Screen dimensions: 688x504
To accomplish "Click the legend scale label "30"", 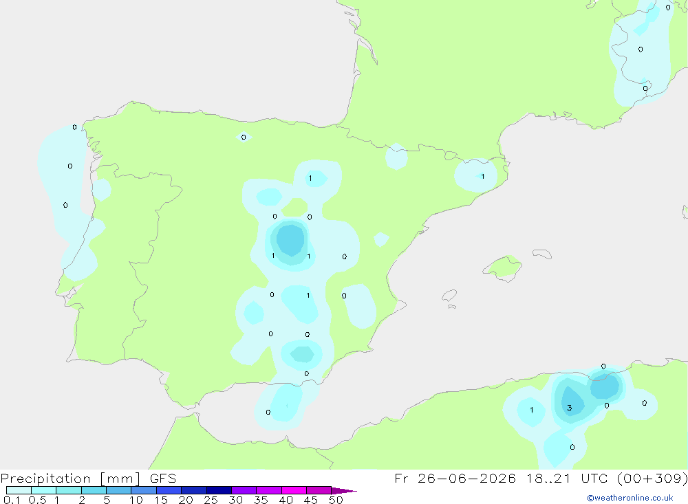I will [235, 500].
